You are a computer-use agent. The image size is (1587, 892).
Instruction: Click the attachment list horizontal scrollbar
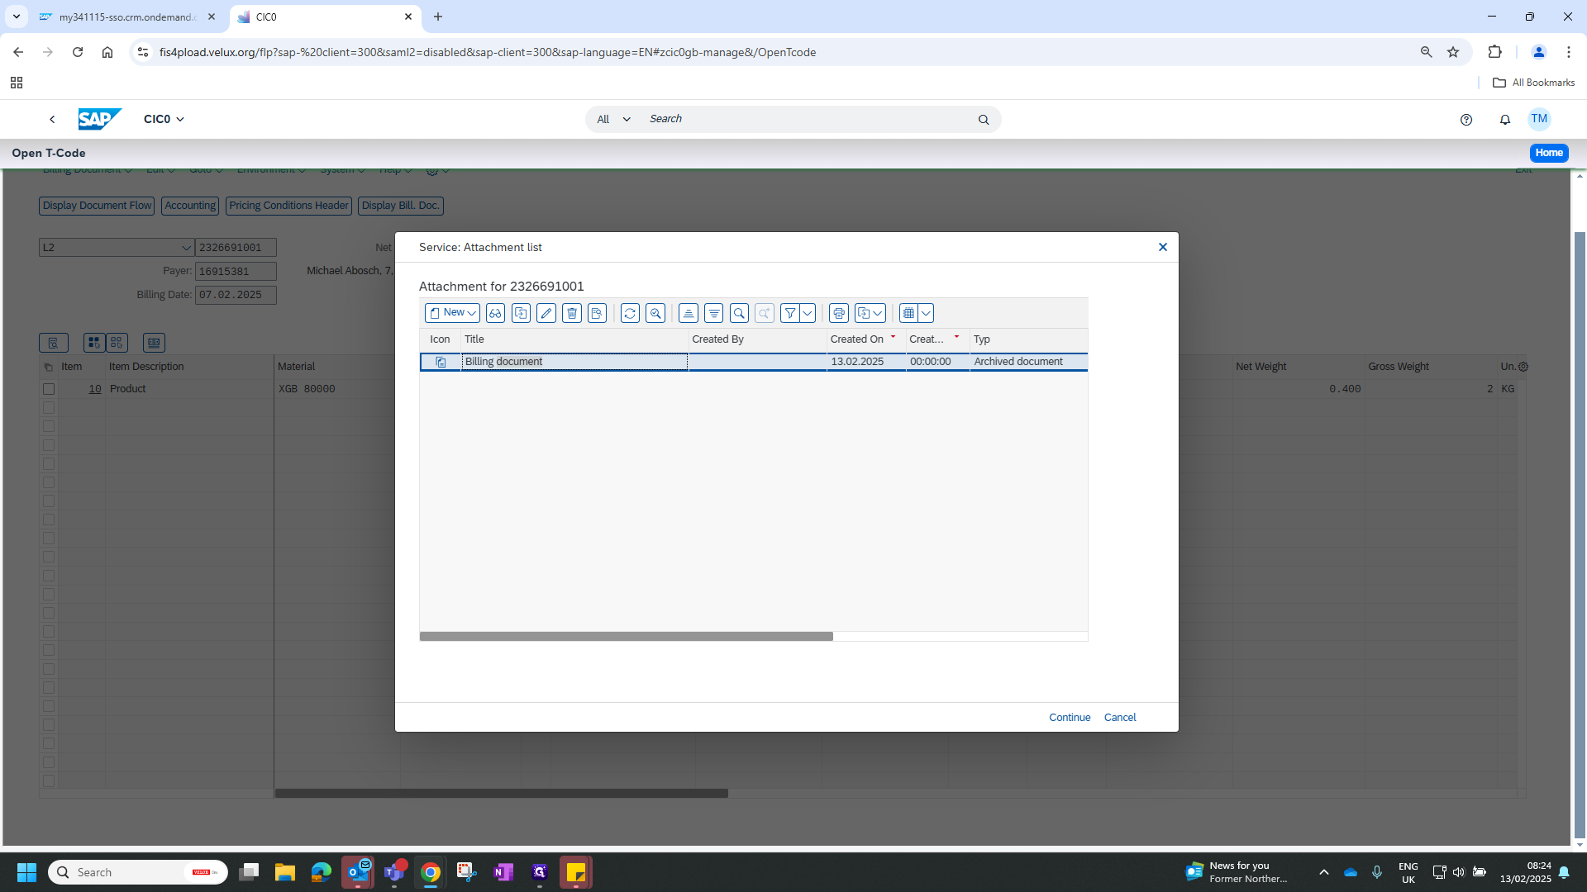627,637
